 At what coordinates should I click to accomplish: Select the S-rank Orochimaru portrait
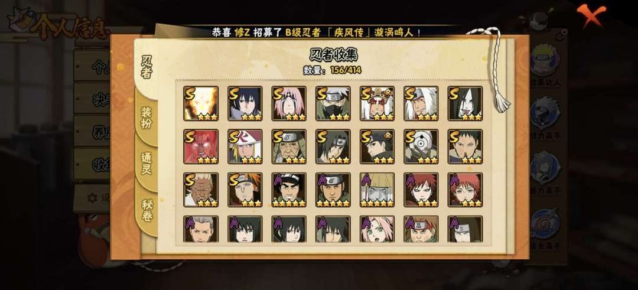coord(465,103)
